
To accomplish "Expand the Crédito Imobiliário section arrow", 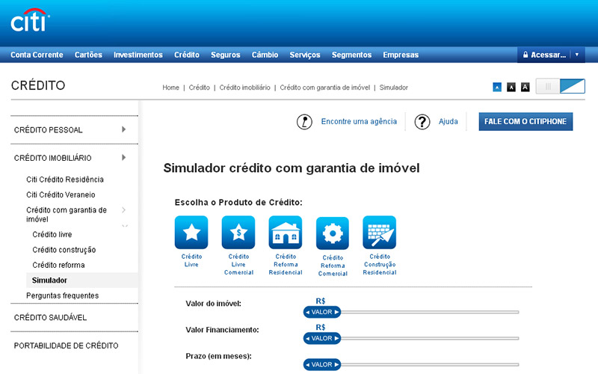I will click(123, 158).
